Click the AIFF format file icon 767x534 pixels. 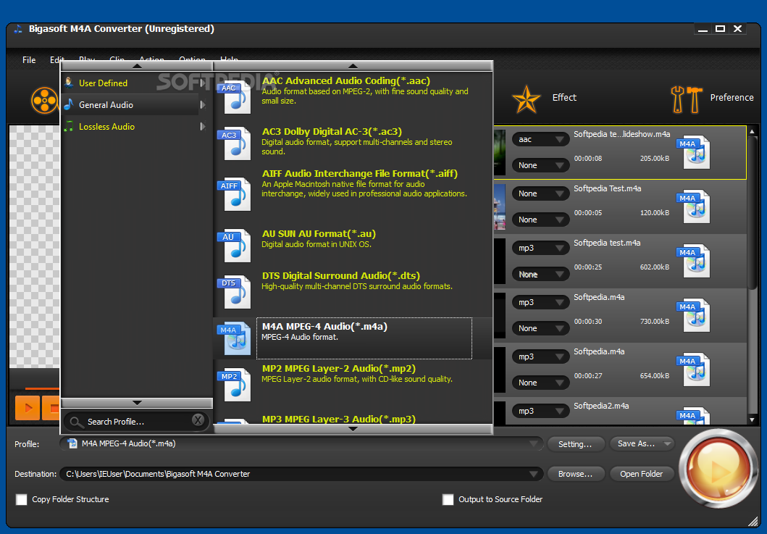(235, 195)
